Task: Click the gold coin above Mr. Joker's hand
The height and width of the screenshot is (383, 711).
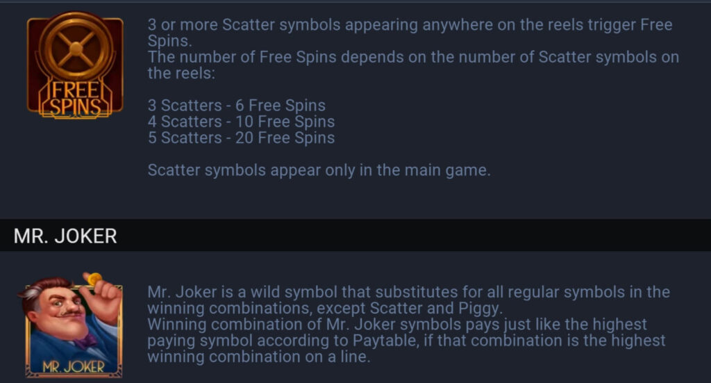Action: tap(94, 278)
